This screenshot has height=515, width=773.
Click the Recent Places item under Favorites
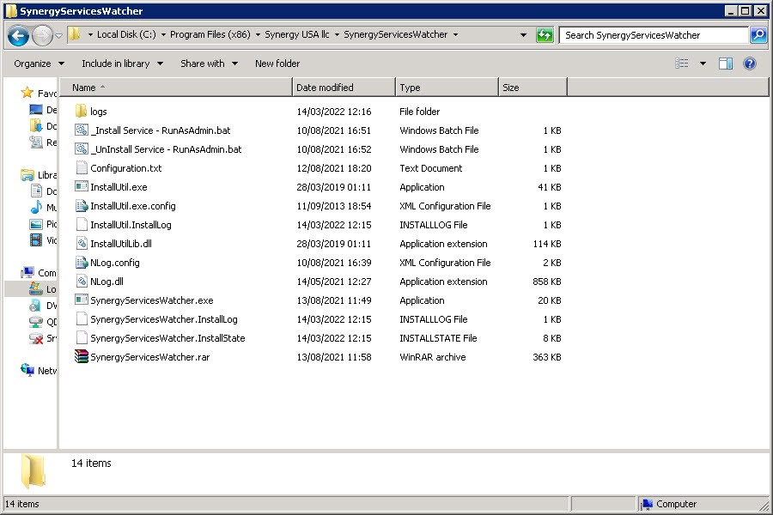click(43, 142)
